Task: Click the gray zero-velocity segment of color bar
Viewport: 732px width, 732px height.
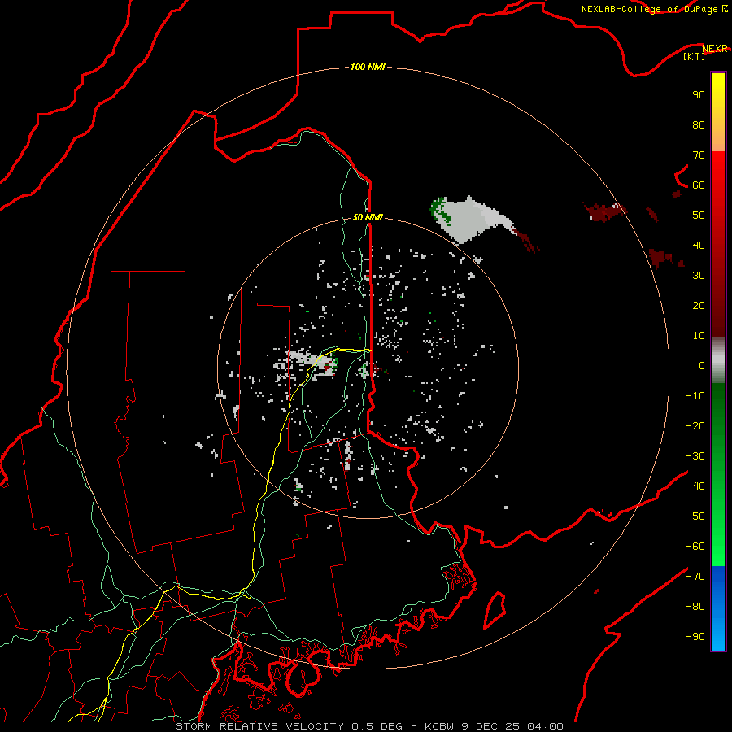Action: coord(718,360)
